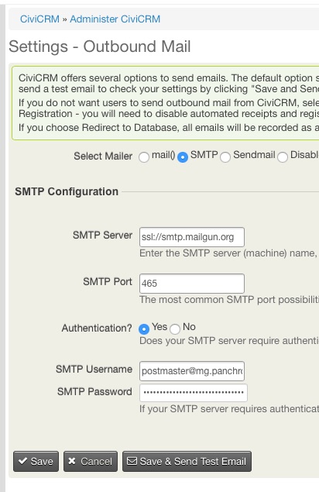This screenshot has height=492, width=319.
Task: Click the 'SMTP Password' label
Action: pos(94,391)
